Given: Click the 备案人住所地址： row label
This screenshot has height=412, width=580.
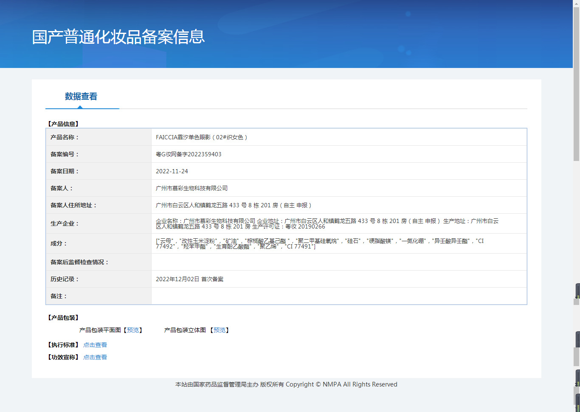Looking at the screenshot, I should (74, 205).
